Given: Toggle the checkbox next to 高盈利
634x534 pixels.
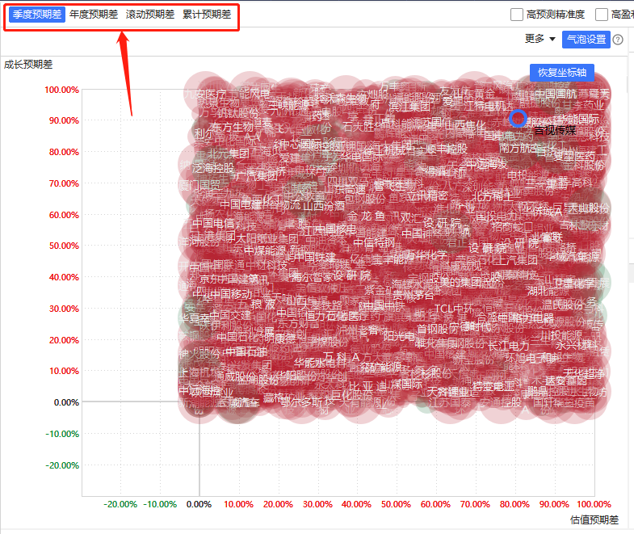Looking at the screenshot, I should 602,15.
